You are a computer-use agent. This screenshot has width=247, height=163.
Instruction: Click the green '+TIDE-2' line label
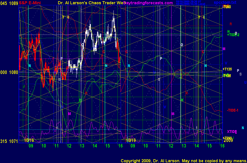233,35
